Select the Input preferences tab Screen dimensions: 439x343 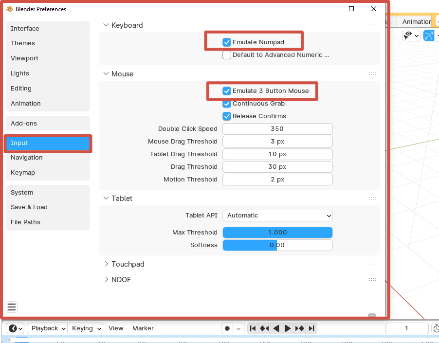pyautogui.click(x=48, y=143)
